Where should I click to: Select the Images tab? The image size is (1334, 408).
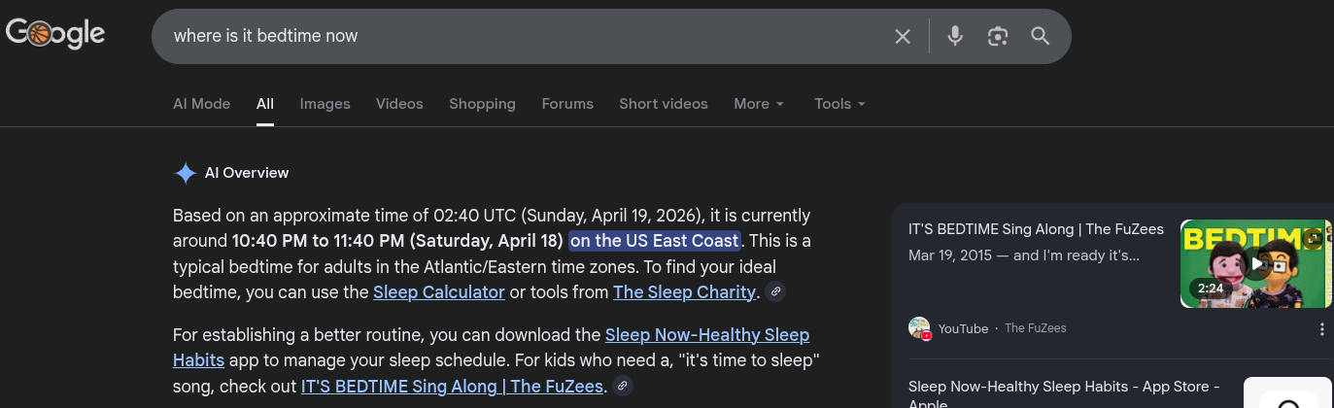[325, 104]
